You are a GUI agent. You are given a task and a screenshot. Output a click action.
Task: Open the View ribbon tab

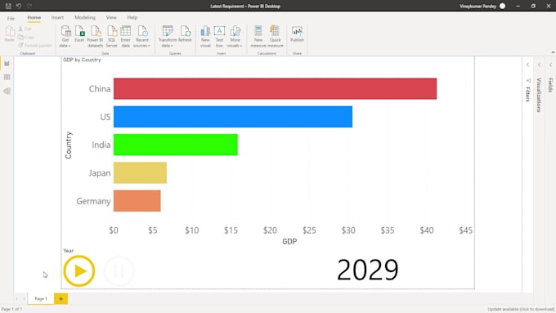111,17
